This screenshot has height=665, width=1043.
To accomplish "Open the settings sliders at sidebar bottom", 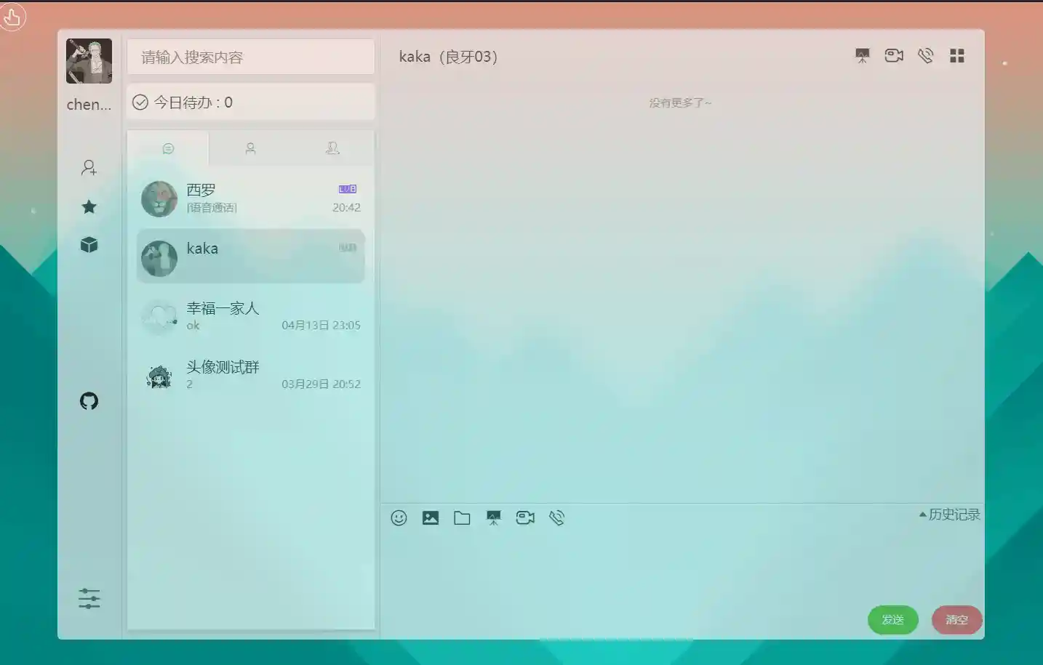I will (x=89, y=598).
